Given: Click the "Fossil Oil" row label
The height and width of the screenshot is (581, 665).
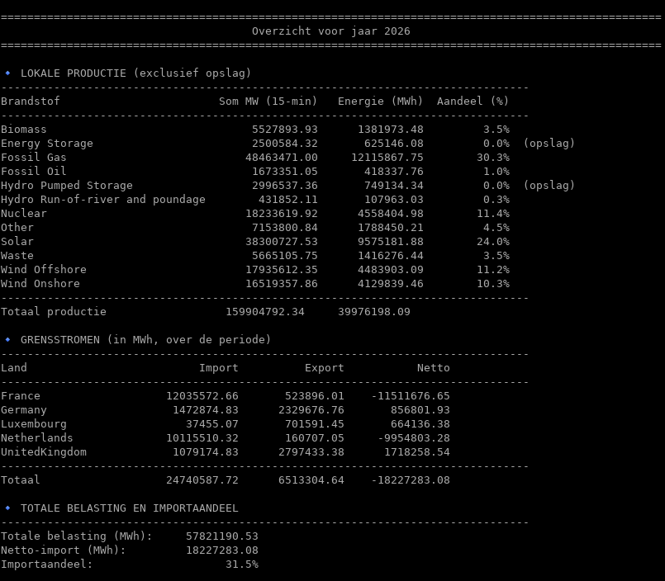Looking at the screenshot, I should tap(34, 171).
